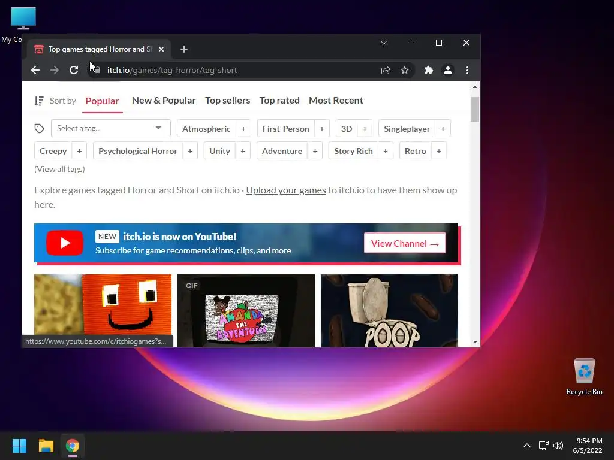This screenshot has width=614, height=460.
Task: Open File Explorer from the taskbar
Action: click(x=46, y=446)
